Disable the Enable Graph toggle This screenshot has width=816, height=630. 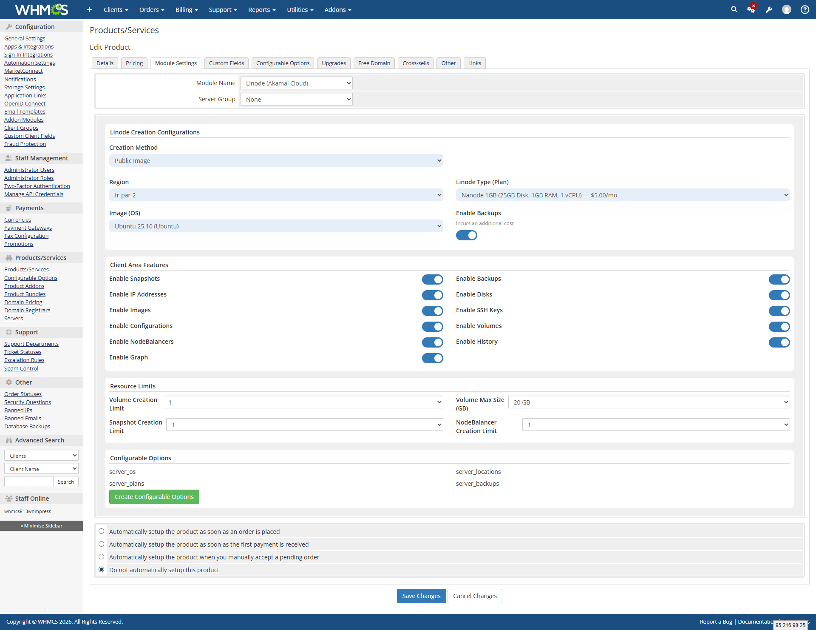click(432, 358)
